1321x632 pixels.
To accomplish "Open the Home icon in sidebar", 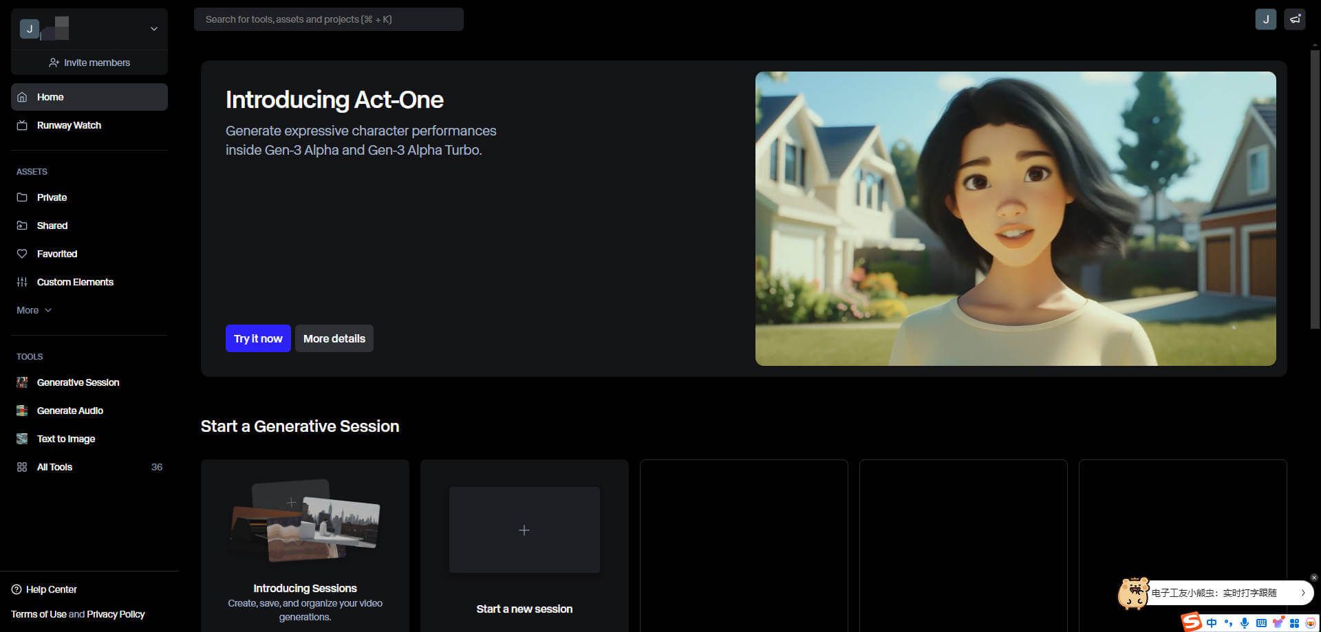I will coord(22,97).
